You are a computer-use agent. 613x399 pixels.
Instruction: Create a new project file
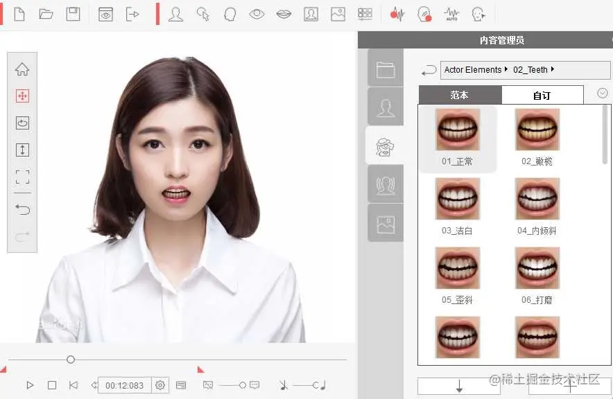click(x=19, y=15)
